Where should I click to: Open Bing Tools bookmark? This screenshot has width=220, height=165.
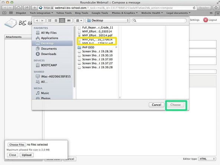pyautogui.click(x=81, y=13)
